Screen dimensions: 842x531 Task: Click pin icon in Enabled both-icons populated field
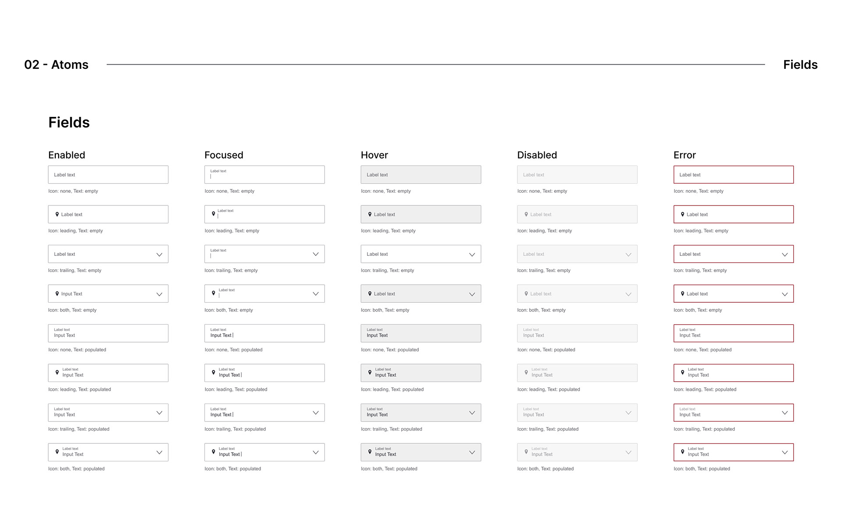click(57, 452)
